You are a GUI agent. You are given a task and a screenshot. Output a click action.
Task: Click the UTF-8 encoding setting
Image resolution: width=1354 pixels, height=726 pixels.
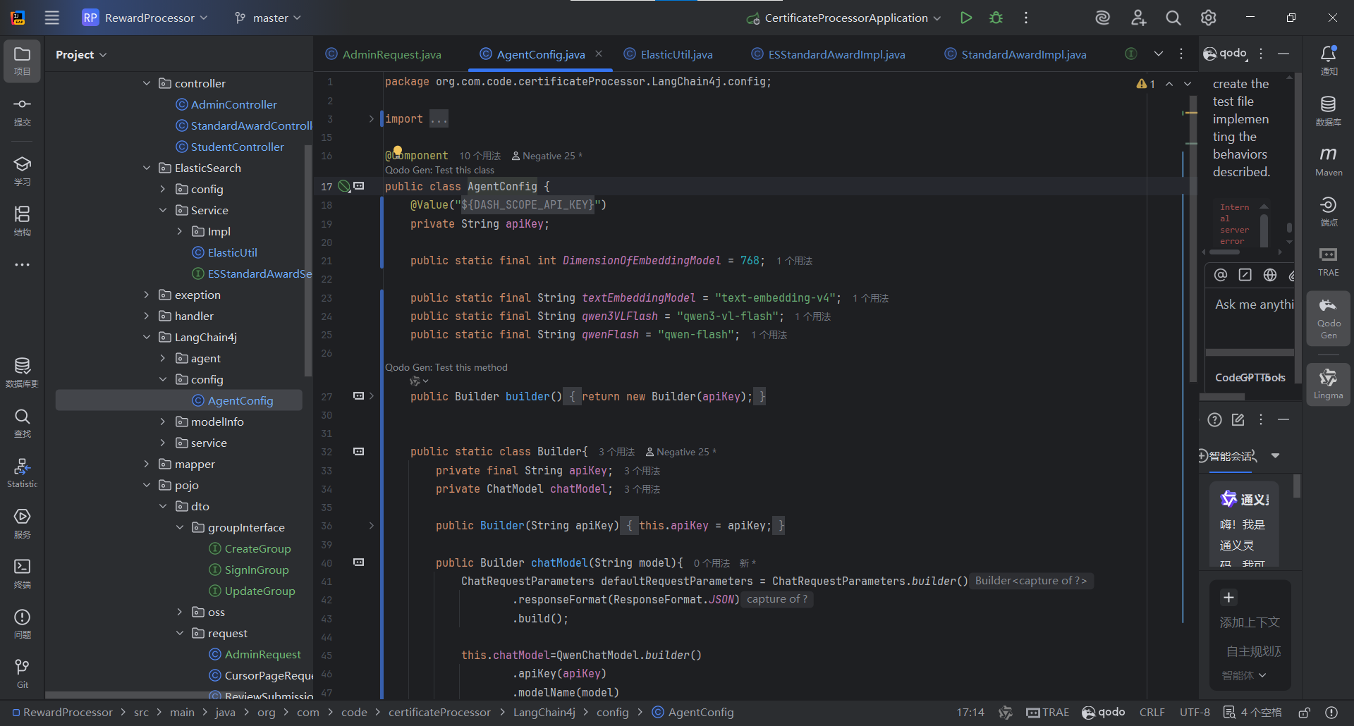(x=1195, y=713)
